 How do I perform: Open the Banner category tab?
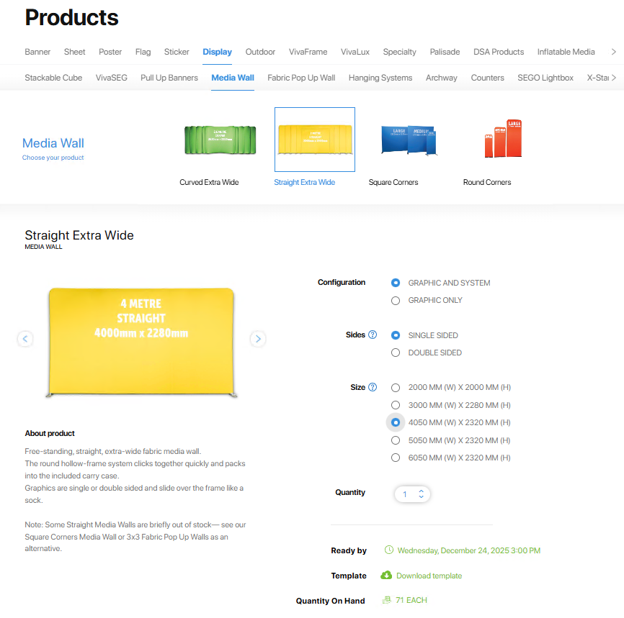point(37,52)
